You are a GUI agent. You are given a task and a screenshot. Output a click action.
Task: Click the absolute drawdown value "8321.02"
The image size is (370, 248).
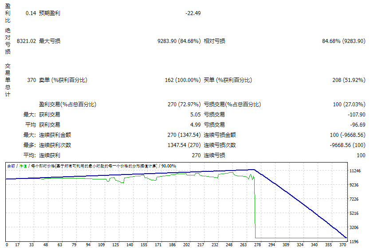point(26,41)
